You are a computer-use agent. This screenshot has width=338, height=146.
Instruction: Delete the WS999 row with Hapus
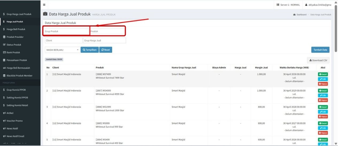323,133
